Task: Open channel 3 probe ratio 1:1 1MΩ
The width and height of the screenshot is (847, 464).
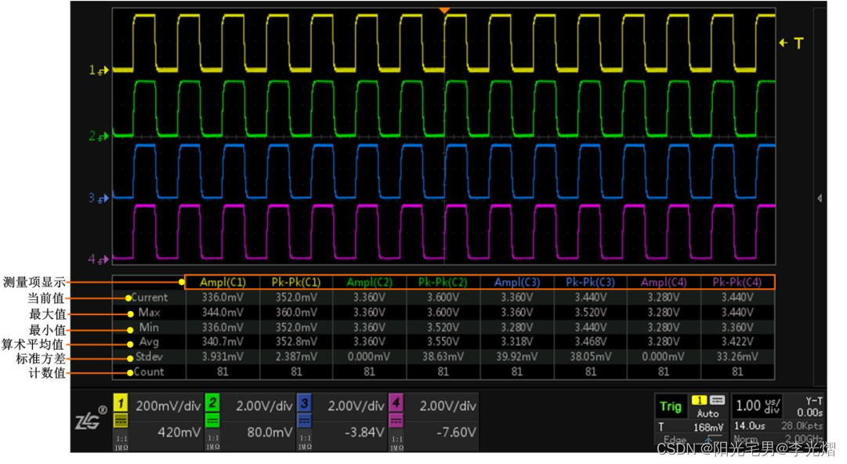Action: tap(306, 442)
